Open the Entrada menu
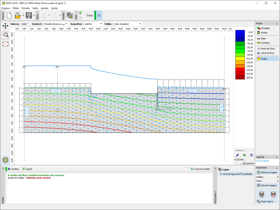 coord(25,8)
